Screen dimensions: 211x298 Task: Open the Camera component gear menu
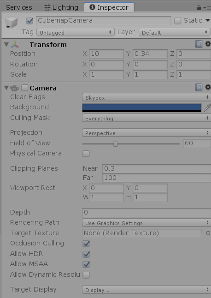pyautogui.click(x=208, y=88)
